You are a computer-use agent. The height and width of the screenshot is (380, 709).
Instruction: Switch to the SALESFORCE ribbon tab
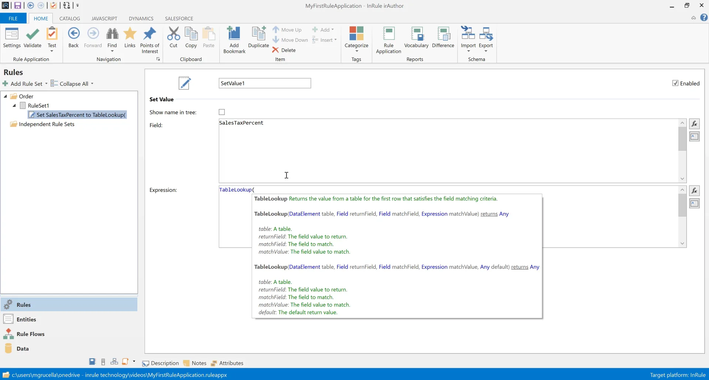(179, 18)
